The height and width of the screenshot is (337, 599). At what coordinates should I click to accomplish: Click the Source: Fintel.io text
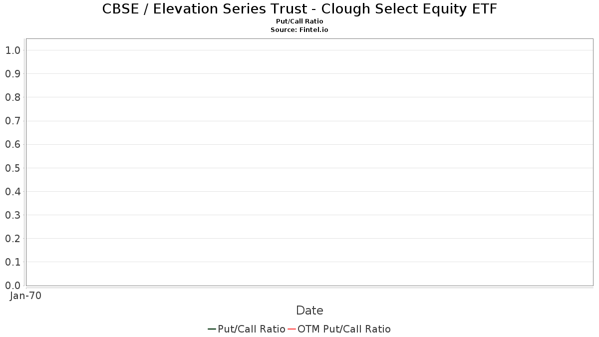point(299,30)
